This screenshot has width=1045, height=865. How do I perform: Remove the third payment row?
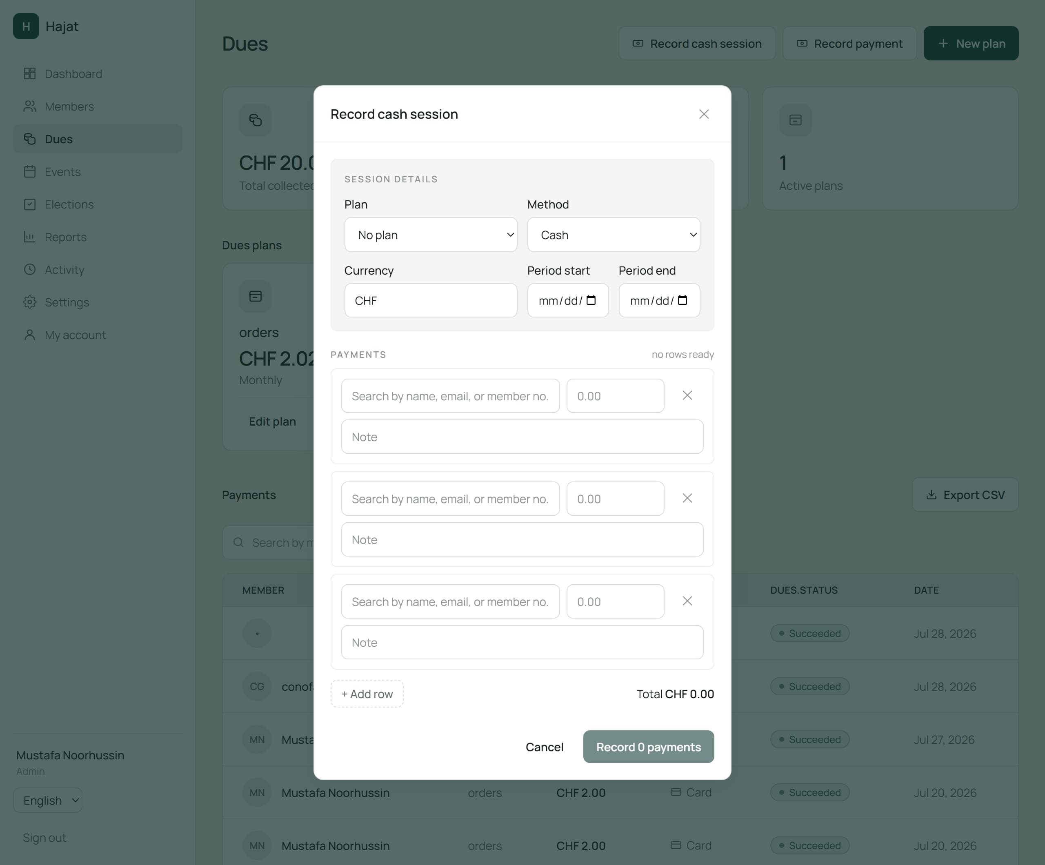pyautogui.click(x=687, y=601)
